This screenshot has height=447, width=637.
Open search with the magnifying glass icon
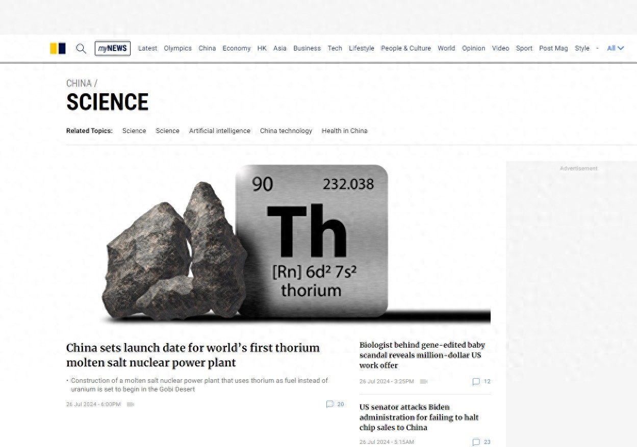pyautogui.click(x=81, y=48)
